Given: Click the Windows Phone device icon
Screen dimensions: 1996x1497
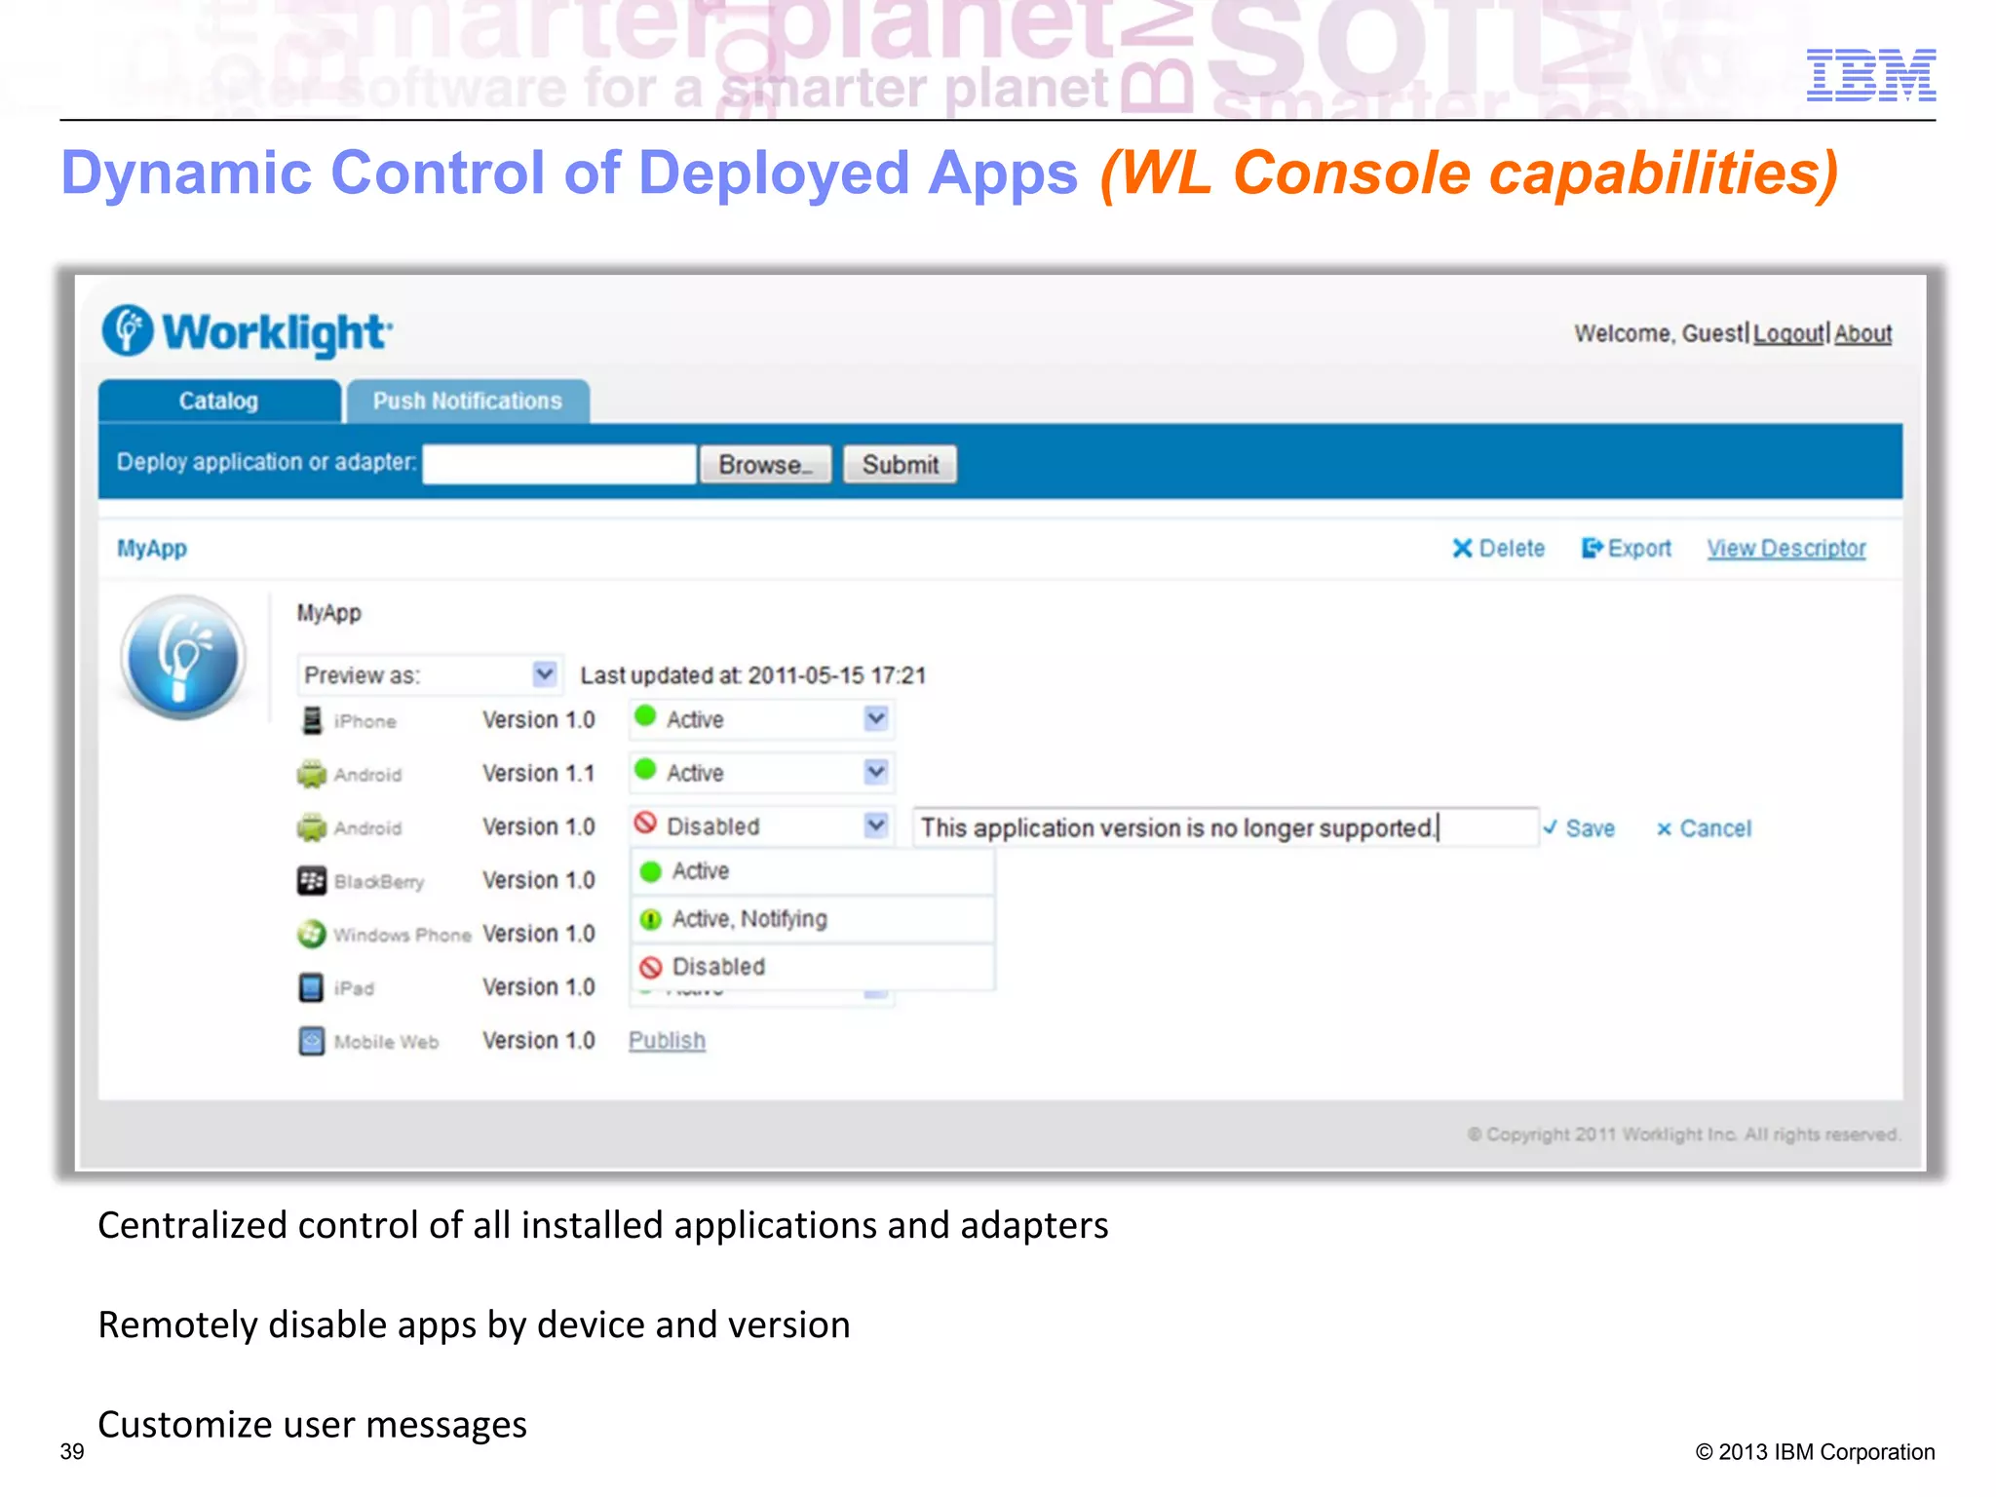Looking at the screenshot, I should [312, 934].
